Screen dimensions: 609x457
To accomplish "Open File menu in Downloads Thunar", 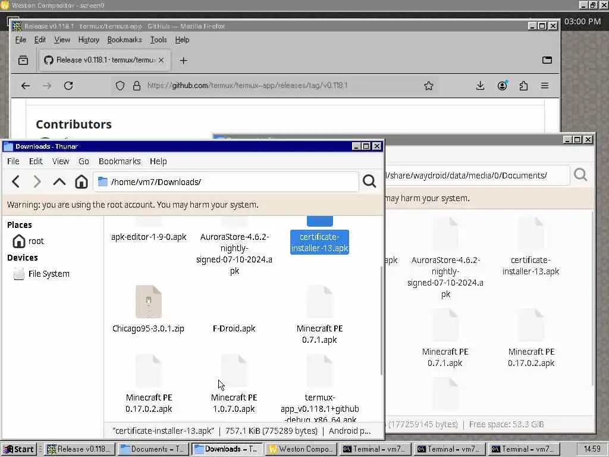I will 13,161.
